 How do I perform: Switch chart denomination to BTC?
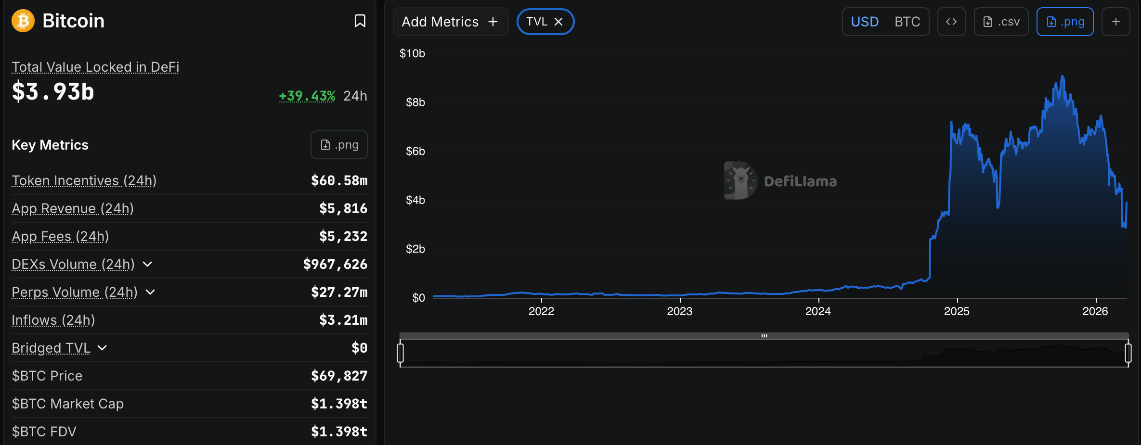click(x=907, y=22)
